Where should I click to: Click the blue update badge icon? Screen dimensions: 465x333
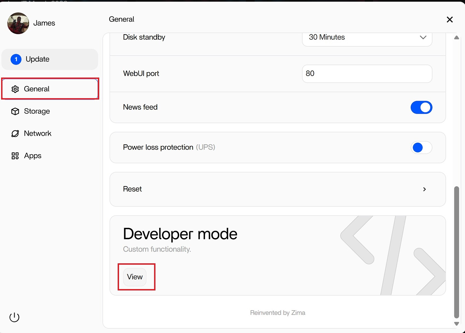point(16,59)
